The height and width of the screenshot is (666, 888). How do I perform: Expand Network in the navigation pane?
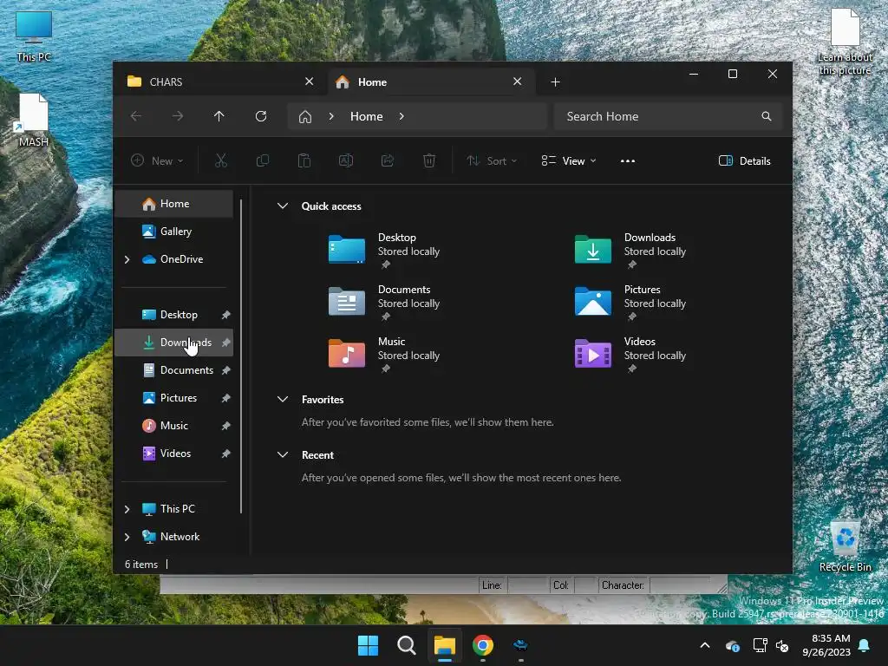tap(127, 537)
